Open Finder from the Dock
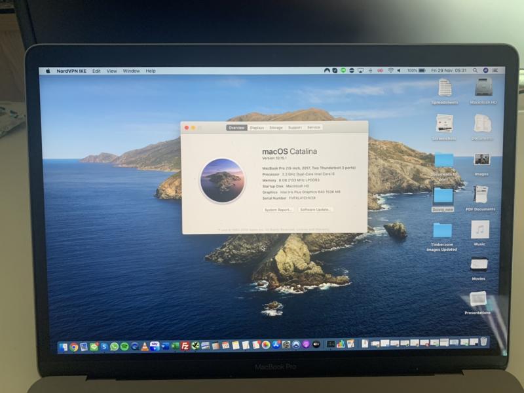524x393 pixels. [63, 347]
